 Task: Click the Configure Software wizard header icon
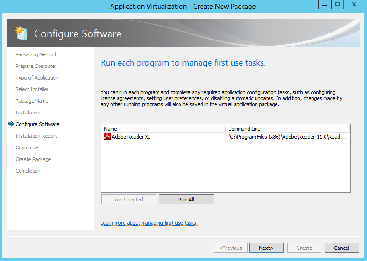click(x=21, y=33)
